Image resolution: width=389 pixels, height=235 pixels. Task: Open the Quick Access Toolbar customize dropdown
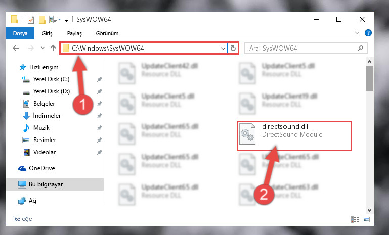pyautogui.click(x=66, y=20)
